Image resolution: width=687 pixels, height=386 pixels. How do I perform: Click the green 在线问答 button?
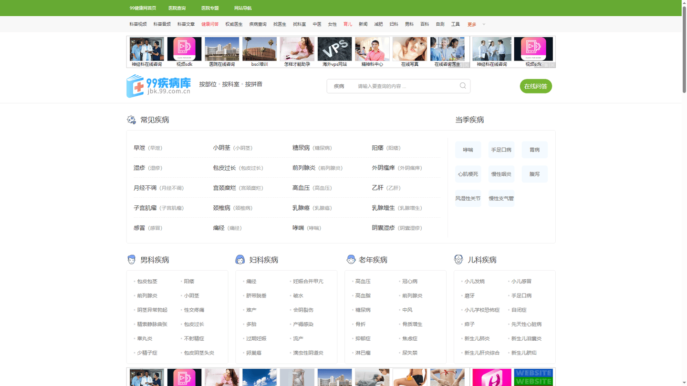[x=536, y=86]
